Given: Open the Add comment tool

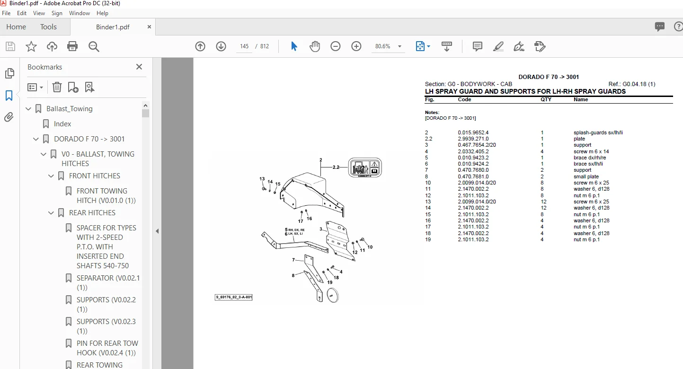Looking at the screenshot, I should (478, 46).
